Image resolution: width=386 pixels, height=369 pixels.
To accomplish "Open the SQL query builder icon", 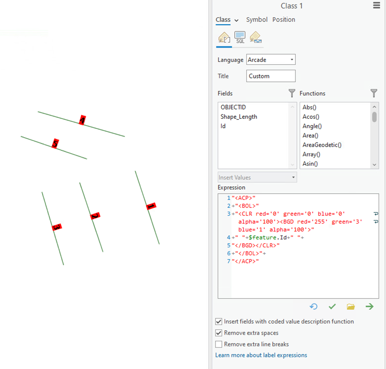I will click(240, 37).
